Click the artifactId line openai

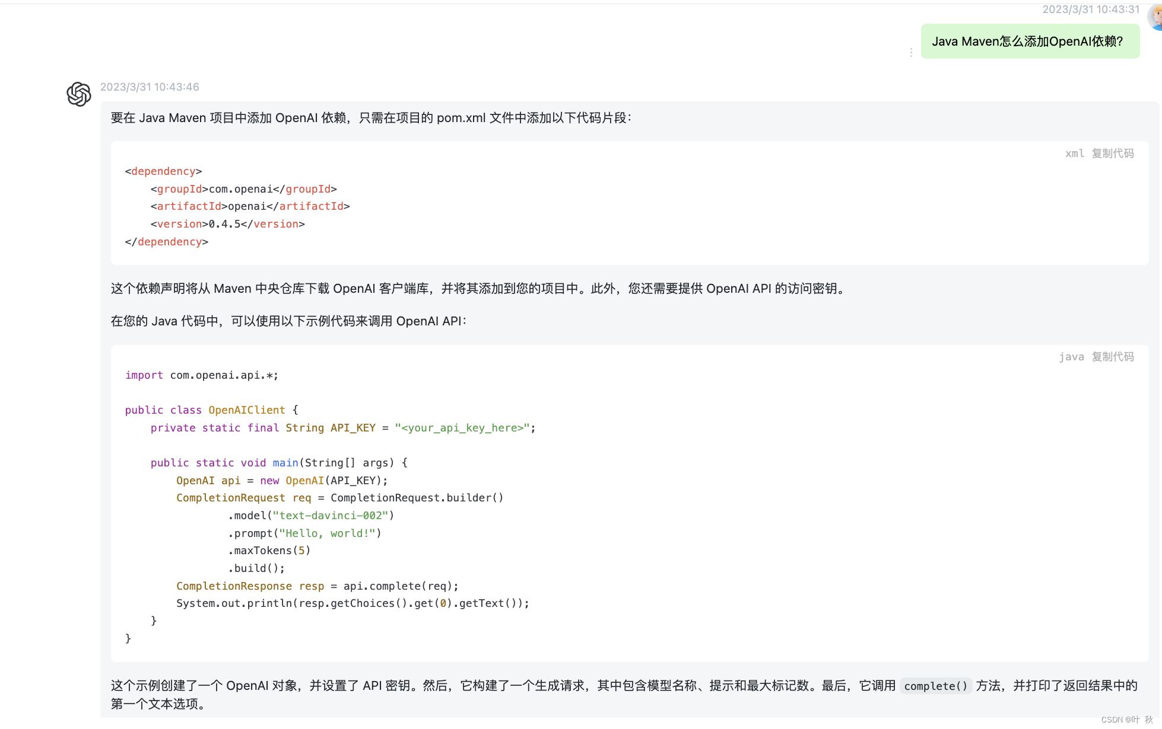click(250, 206)
